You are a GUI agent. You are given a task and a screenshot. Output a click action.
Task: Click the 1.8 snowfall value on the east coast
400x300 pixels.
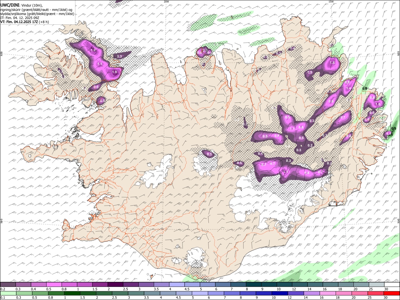tap(377, 104)
